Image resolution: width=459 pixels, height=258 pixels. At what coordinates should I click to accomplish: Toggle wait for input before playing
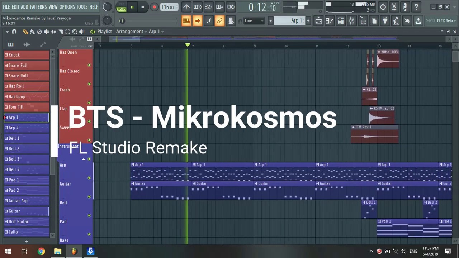point(198,7)
